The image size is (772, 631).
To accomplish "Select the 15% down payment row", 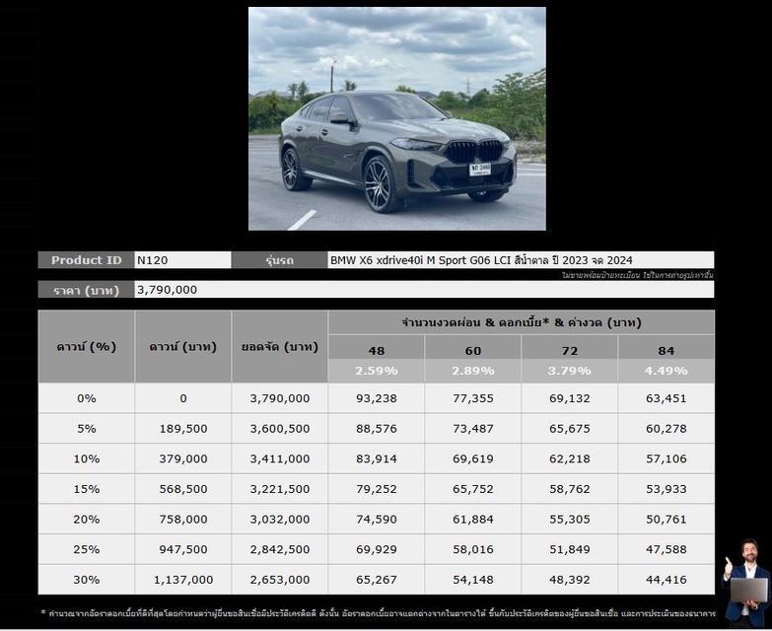I will pyautogui.click(x=87, y=489).
